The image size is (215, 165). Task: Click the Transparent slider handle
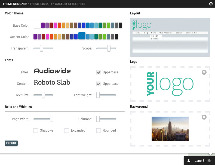[42, 48]
